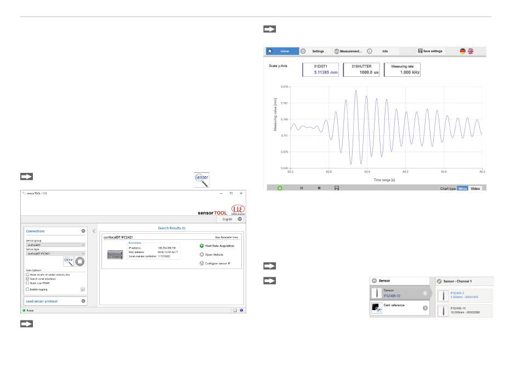The height and width of the screenshot is (365, 521).
Task: Click the info circle icon beside Info tab
Action: [x=370, y=51]
